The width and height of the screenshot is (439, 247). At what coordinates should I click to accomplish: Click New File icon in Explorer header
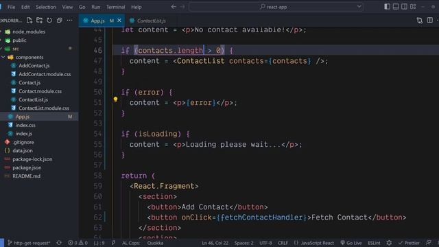29,20
